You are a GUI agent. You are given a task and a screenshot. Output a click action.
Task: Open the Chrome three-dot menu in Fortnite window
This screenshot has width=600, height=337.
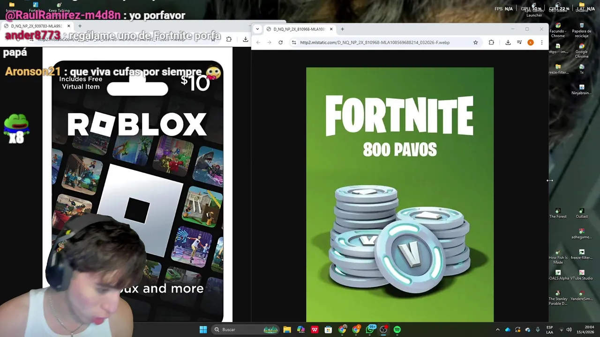pyautogui.click(x=541, y=43)
